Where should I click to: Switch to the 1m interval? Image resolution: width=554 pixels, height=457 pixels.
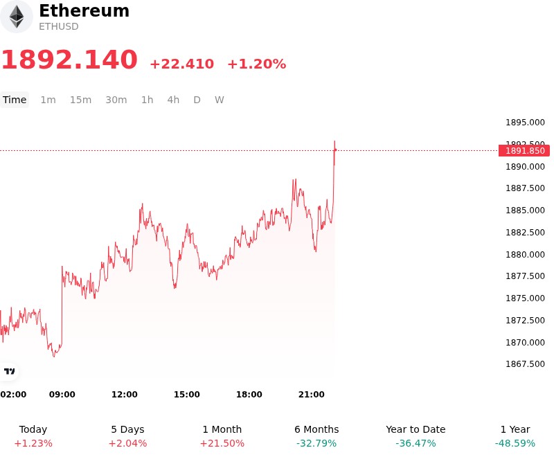pyautogui.click(x=48, y=100)
